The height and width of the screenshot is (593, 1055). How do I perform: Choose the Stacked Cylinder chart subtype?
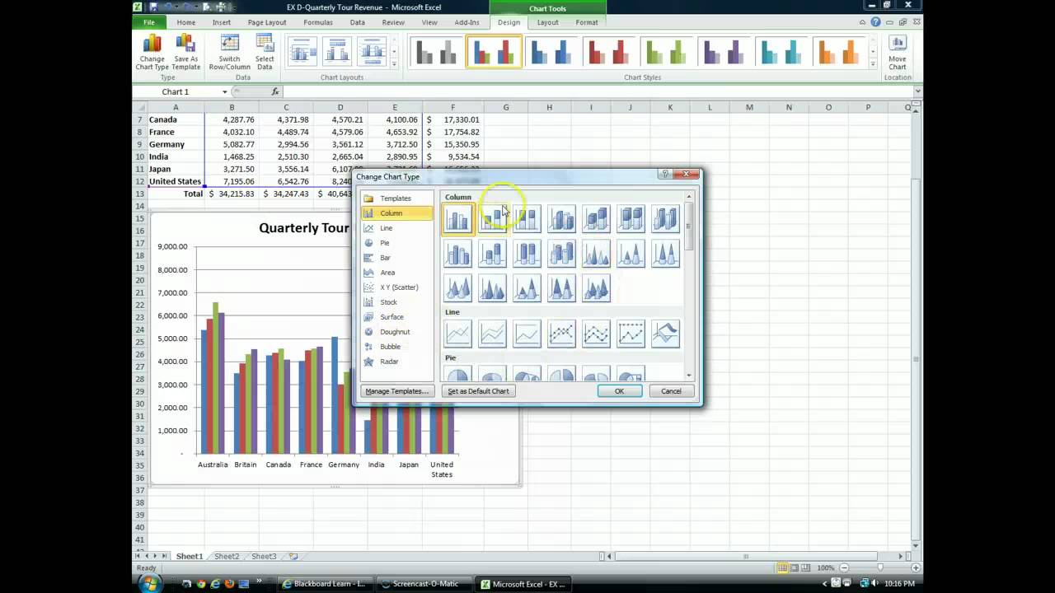pyautogui.click(x=493, y=253)
